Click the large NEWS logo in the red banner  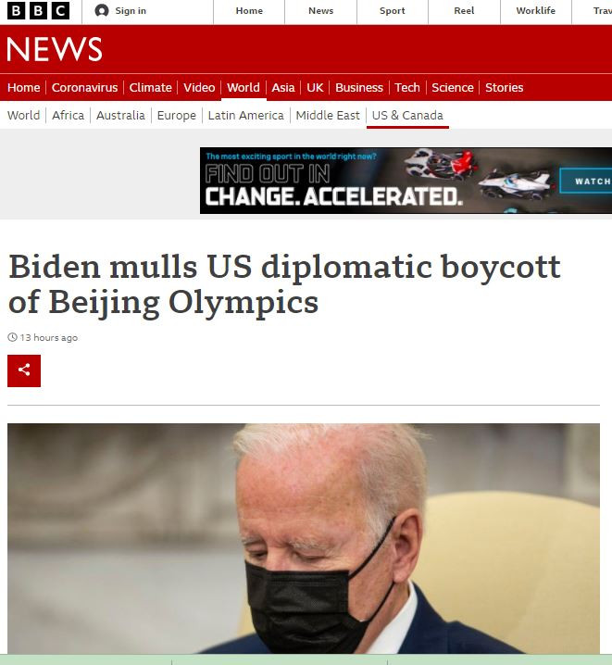pyautogui.click(x=55, y=49)
